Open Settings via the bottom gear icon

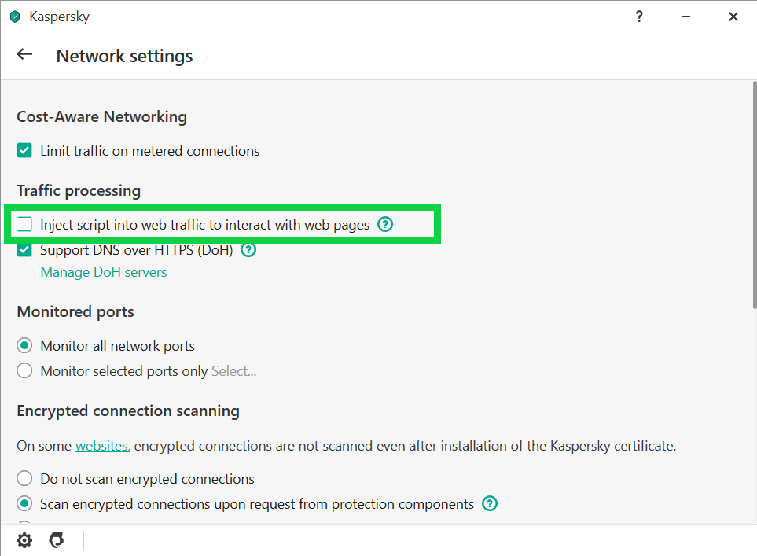click(x=25, y=540)
